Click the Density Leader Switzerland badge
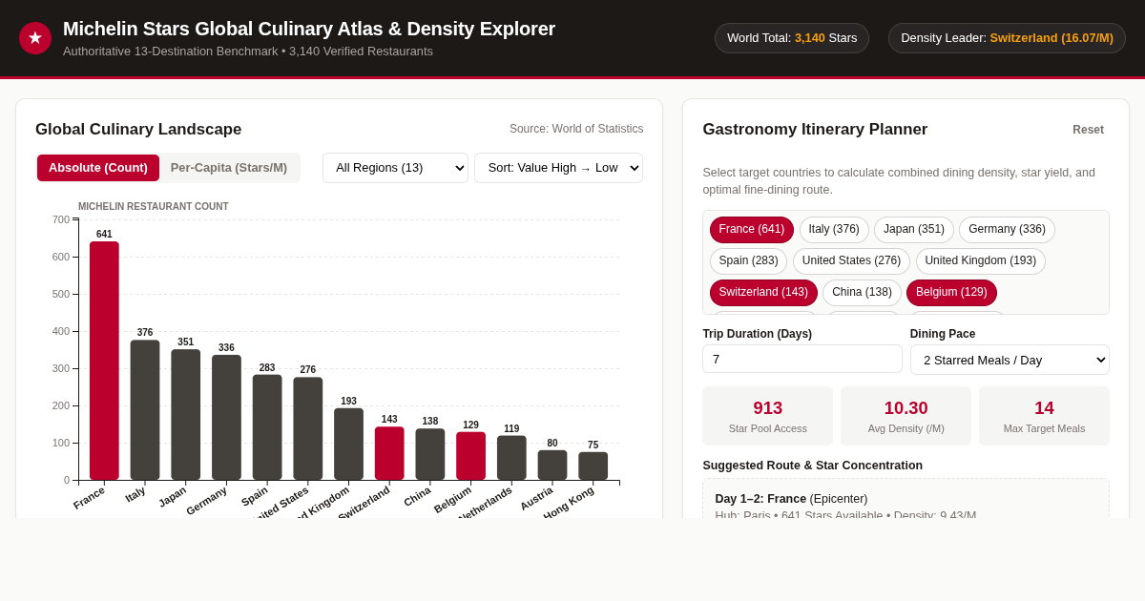This screenshot has width=1145, height=601. (x=1007, y=38)
